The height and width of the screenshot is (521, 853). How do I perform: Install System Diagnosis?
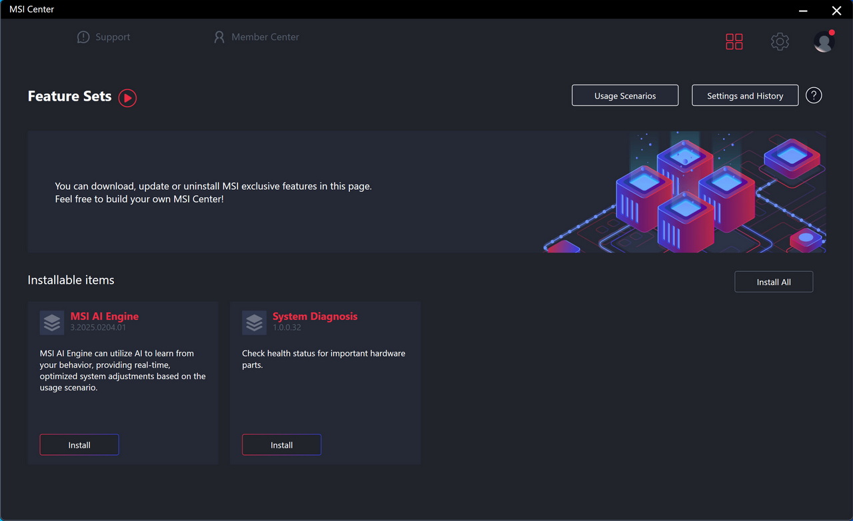(281, 445)
